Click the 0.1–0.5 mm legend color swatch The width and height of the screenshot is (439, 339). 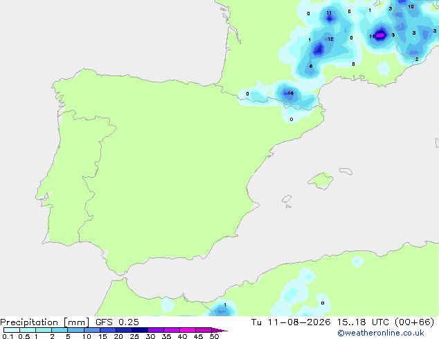[12, 330]
